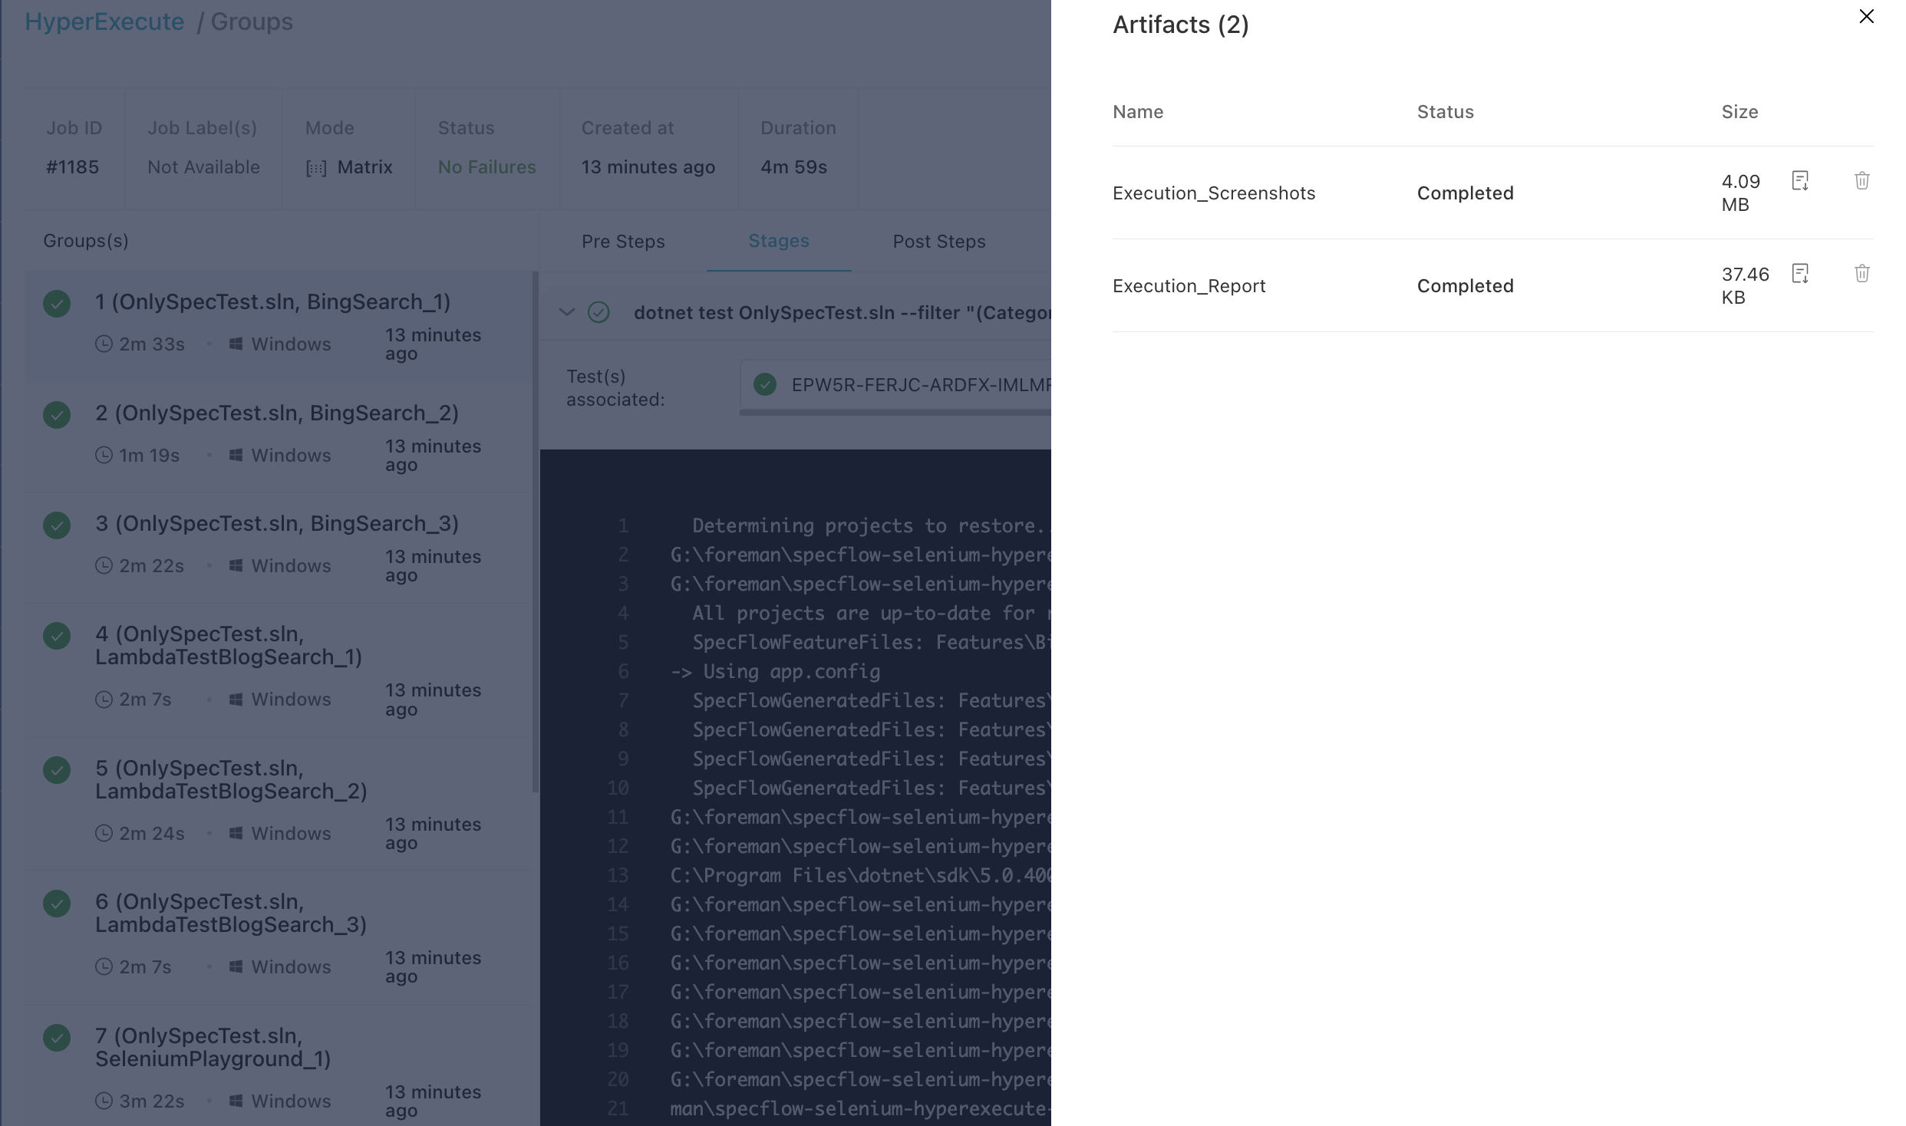Screen dimensions: 1906x1126
Task: Click the Windows icon in BingSearch_2 row
Action: [x=236, y=455]
